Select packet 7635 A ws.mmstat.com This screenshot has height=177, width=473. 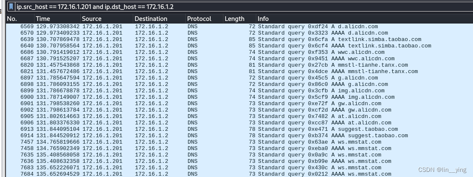[239, 155]
